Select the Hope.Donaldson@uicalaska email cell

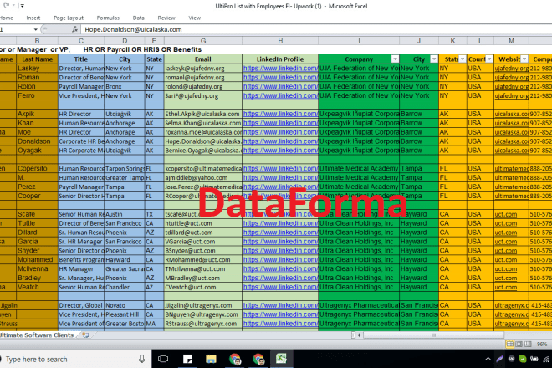pyautogui.click(x=203, y=141)
